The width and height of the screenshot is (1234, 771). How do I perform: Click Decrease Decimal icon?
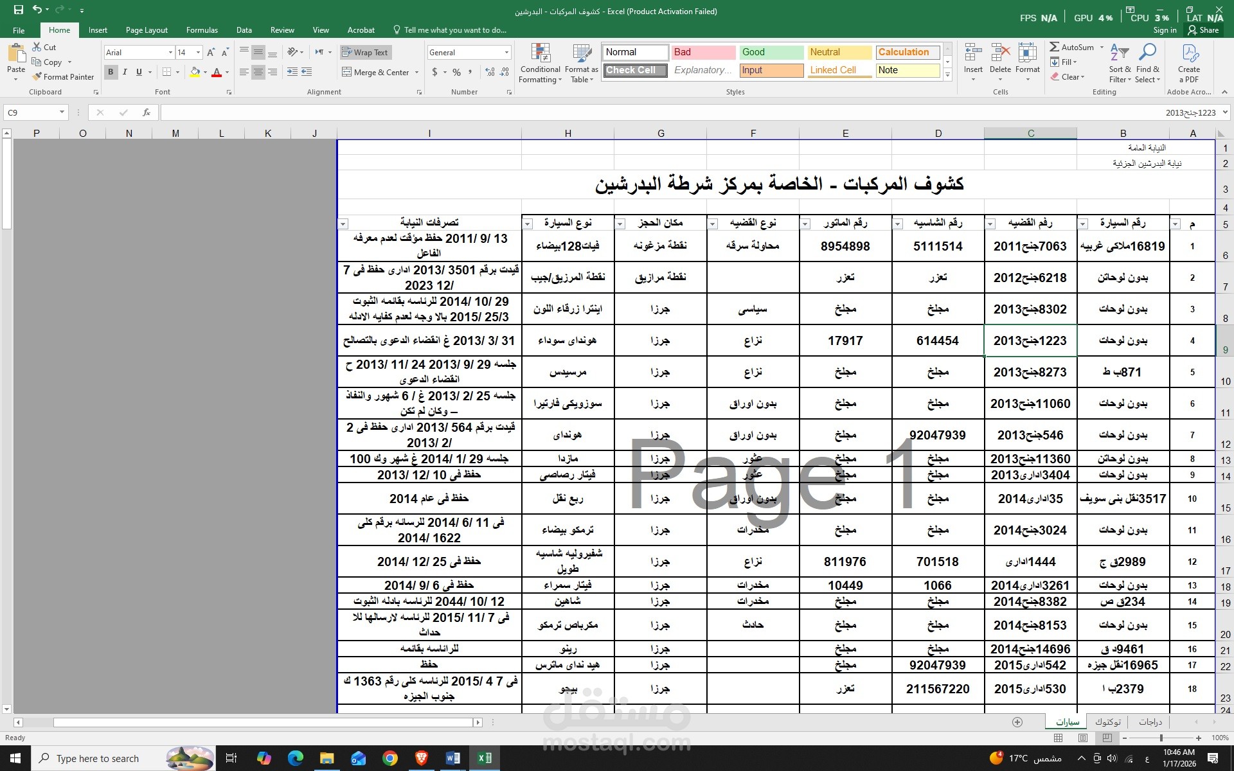[505, 72]
